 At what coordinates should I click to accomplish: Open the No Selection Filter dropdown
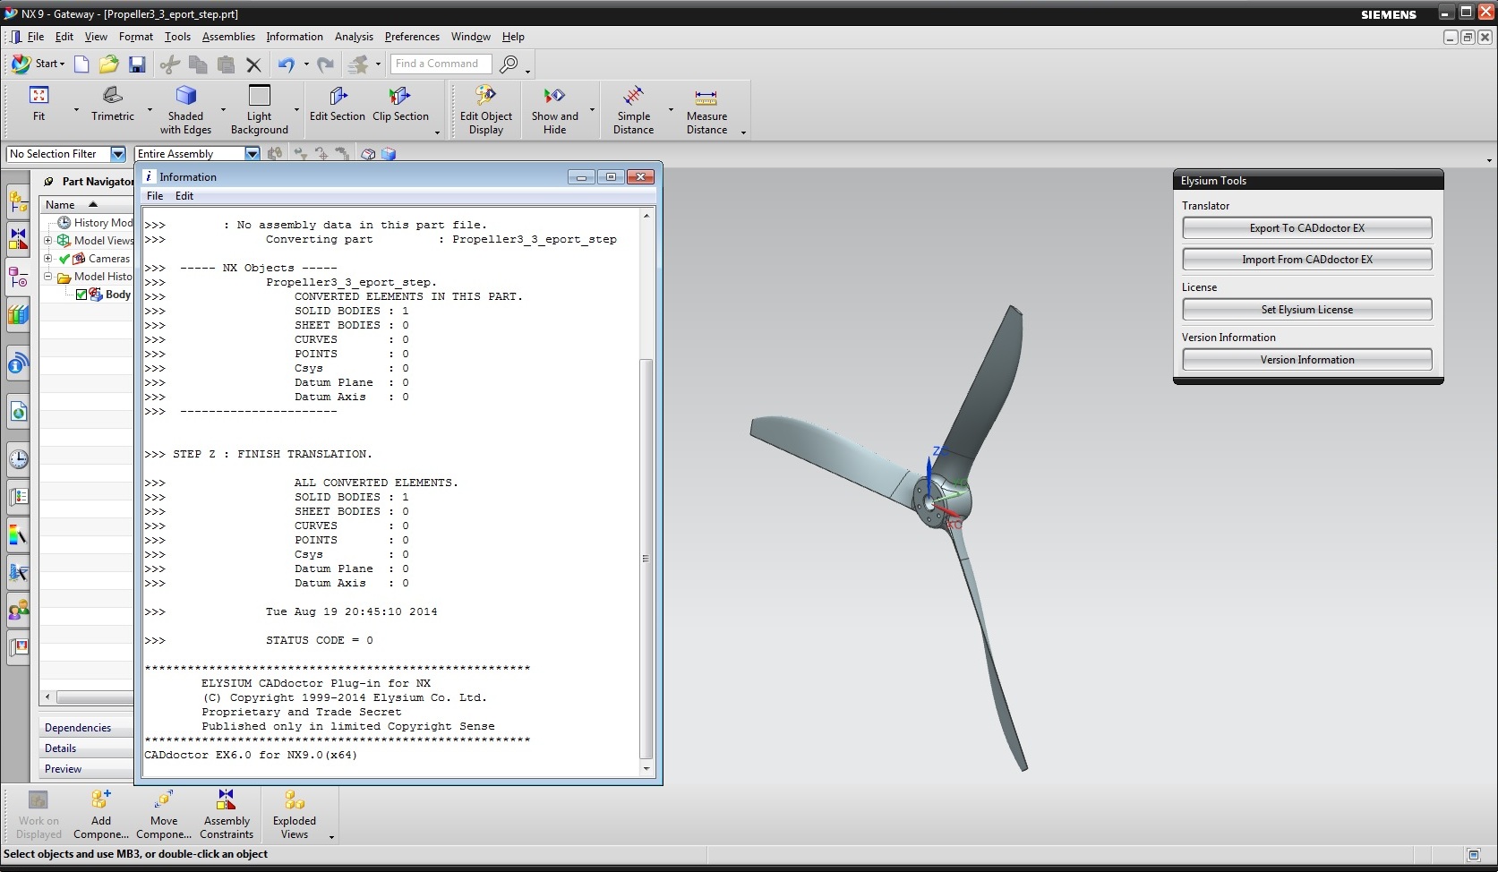click(x=117, y=154)
